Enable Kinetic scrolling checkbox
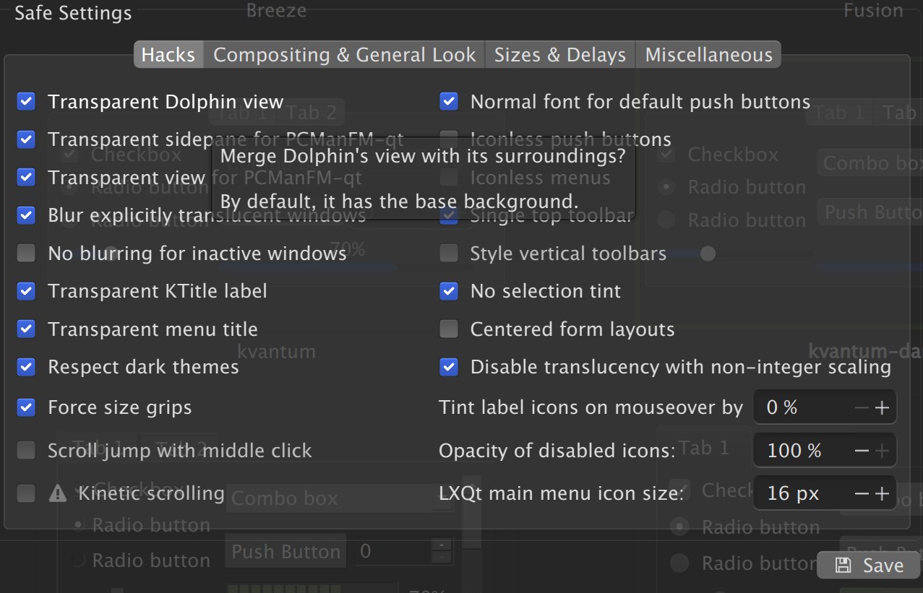The image size is (923, 593). coord(26,494)
